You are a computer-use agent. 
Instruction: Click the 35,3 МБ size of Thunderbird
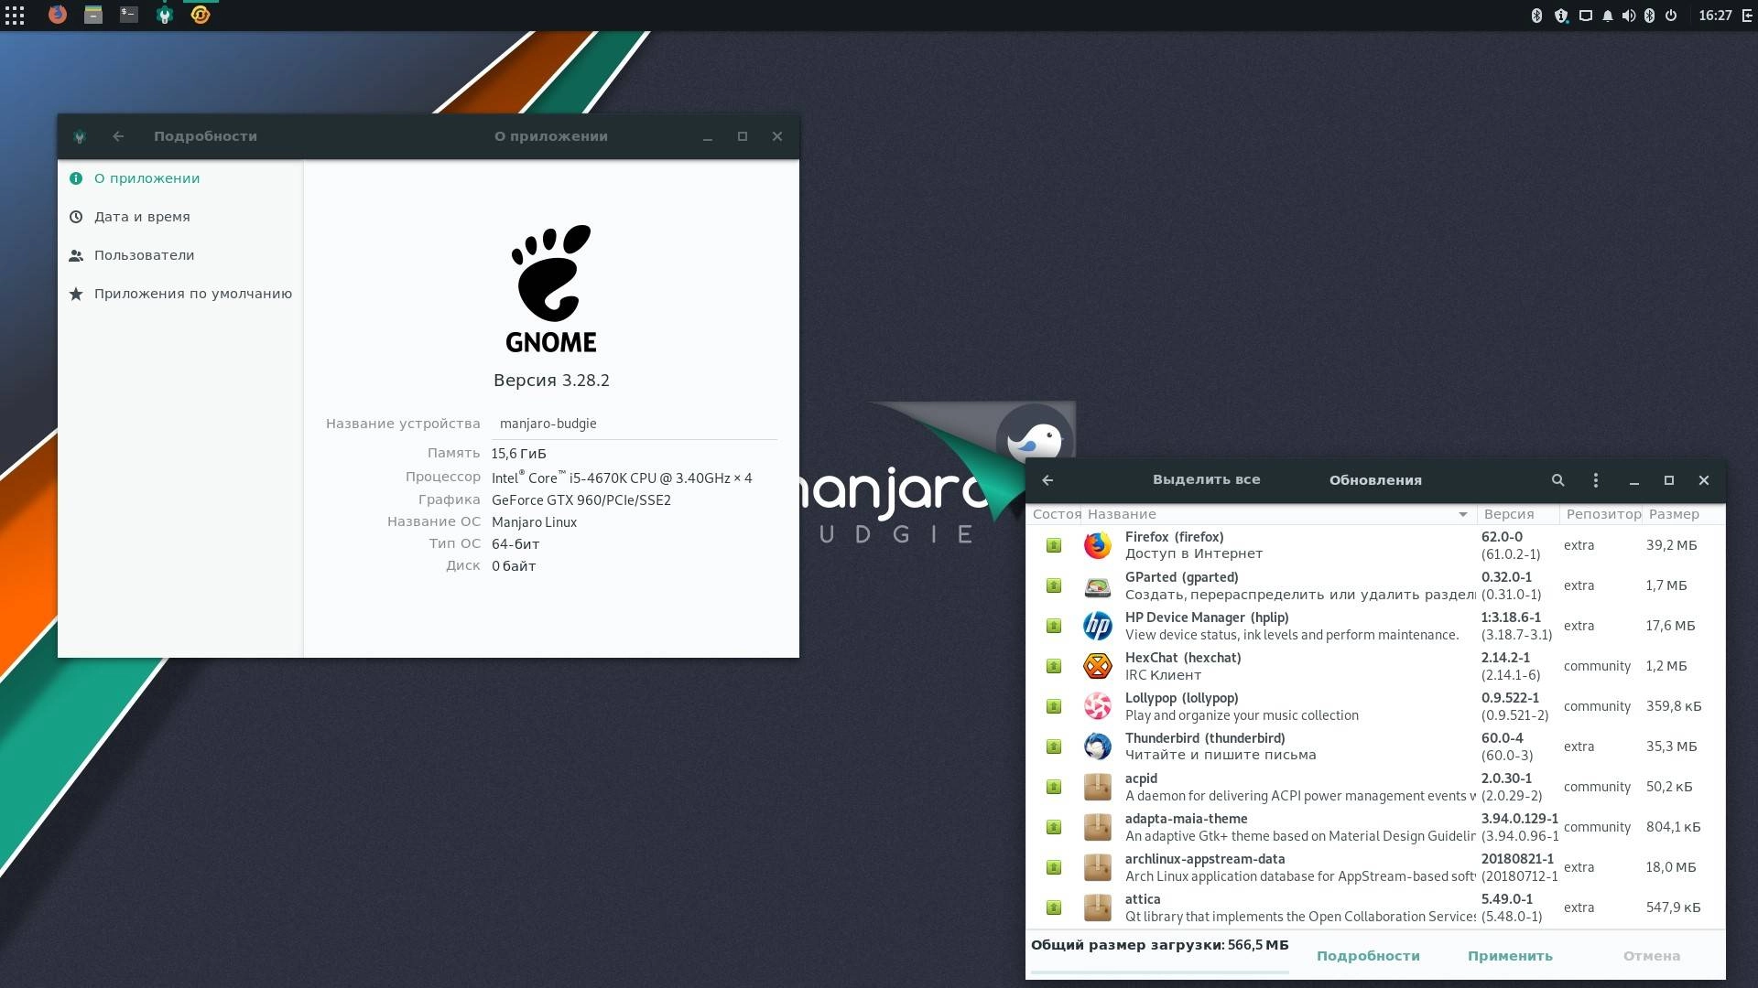point(1671,746)
